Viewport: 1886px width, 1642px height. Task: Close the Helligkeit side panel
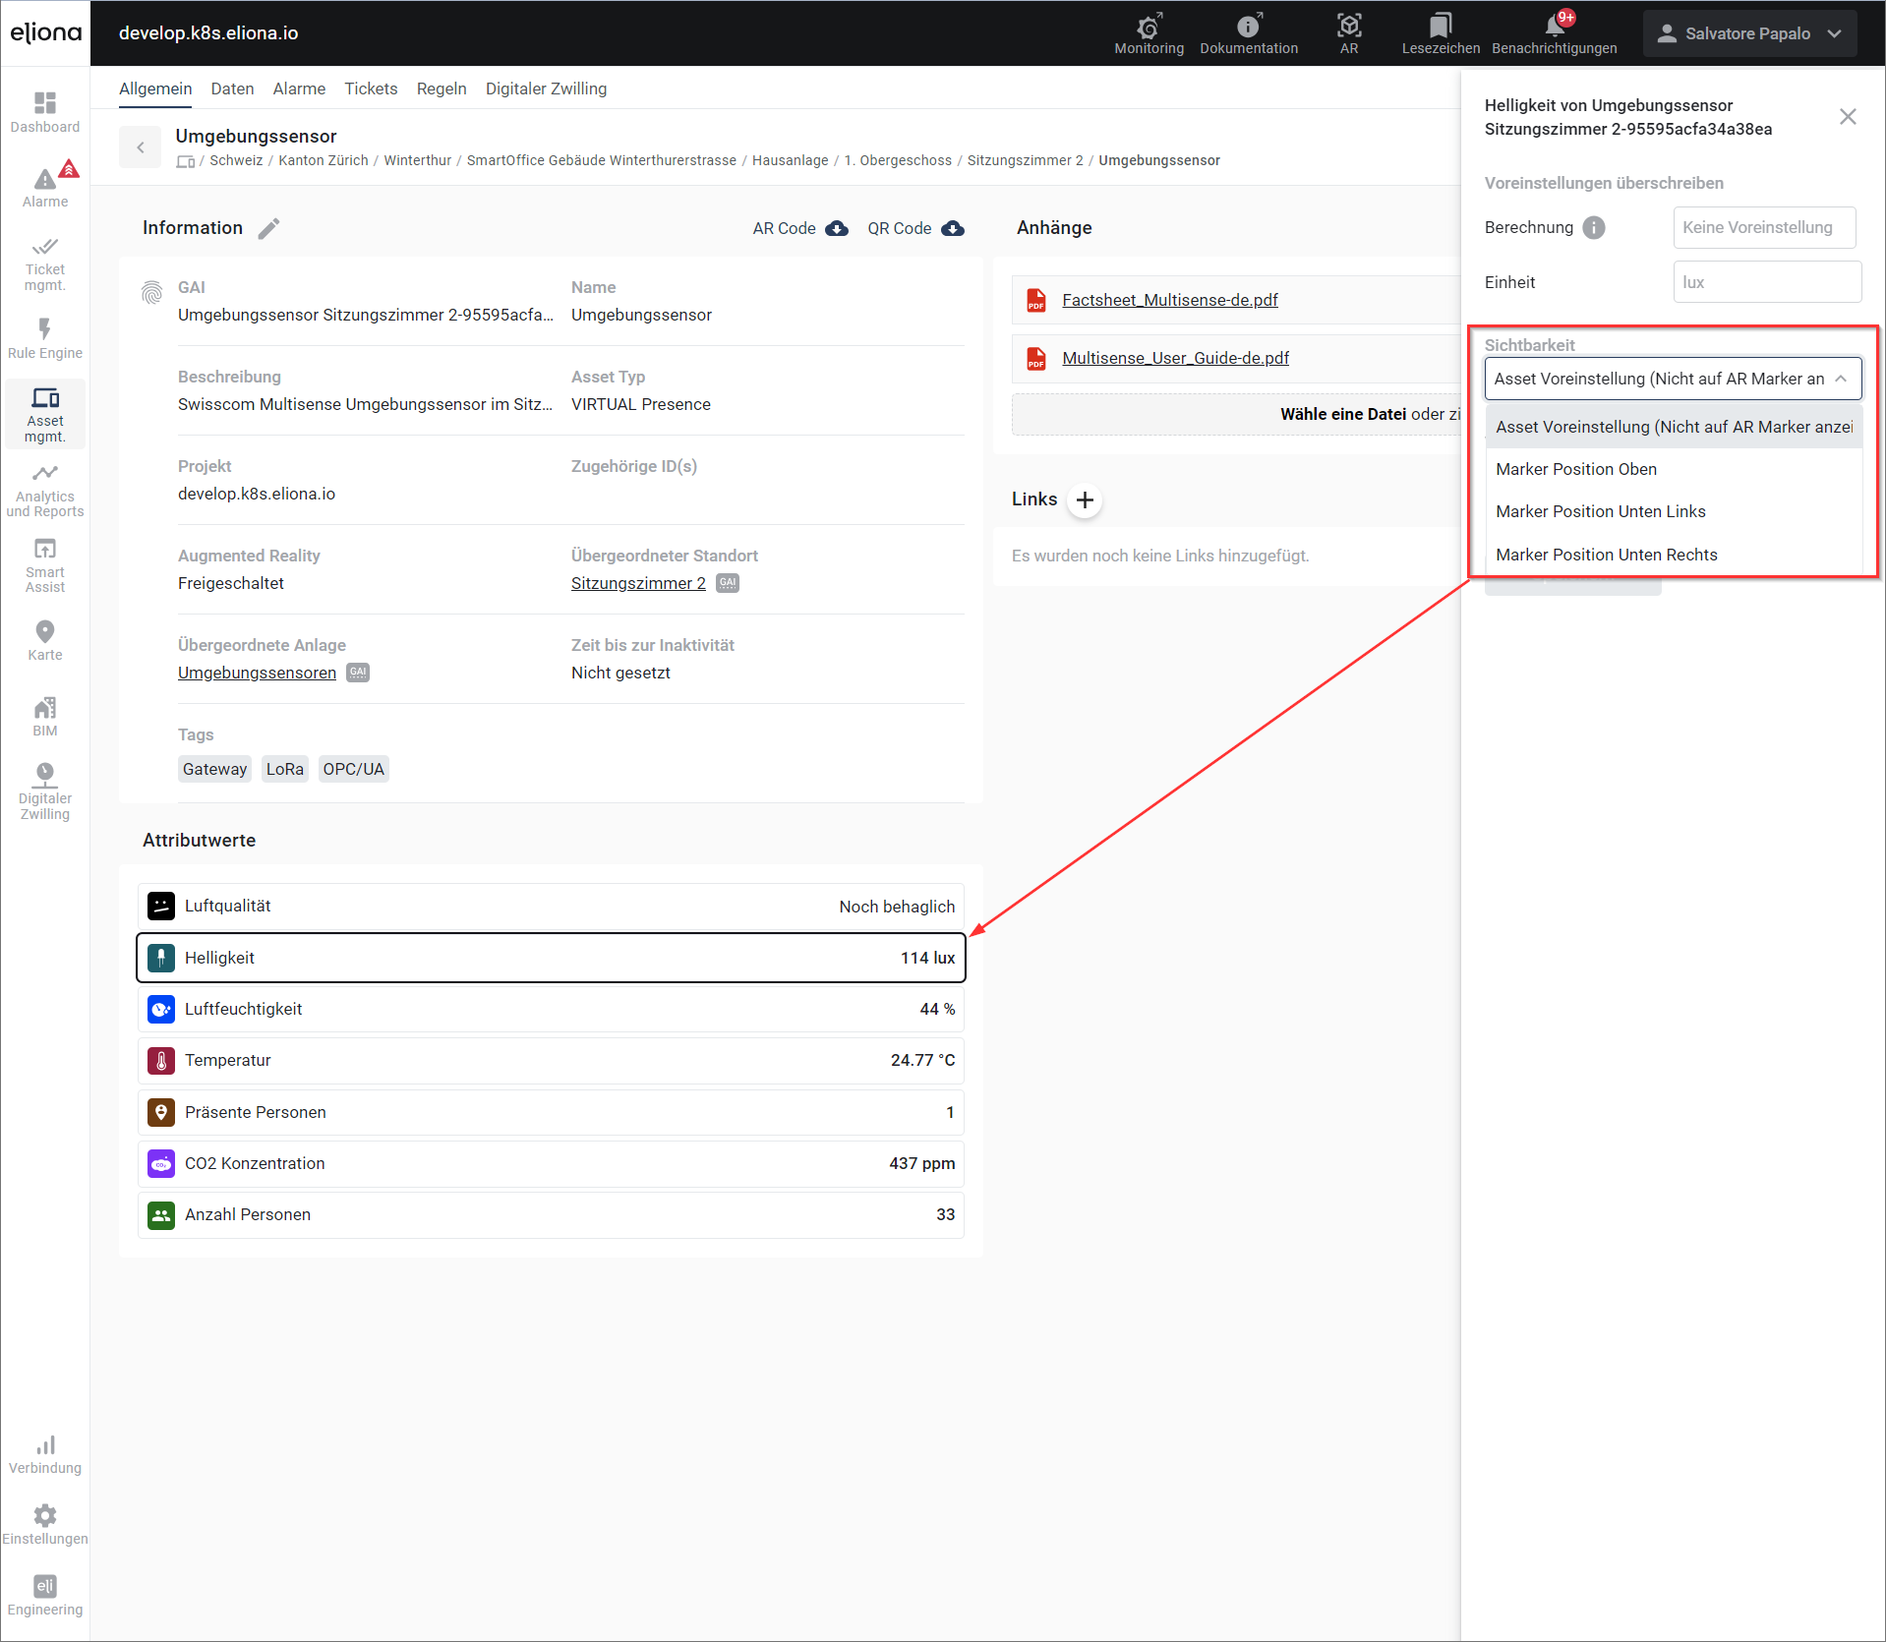[x=1848, y=117]
